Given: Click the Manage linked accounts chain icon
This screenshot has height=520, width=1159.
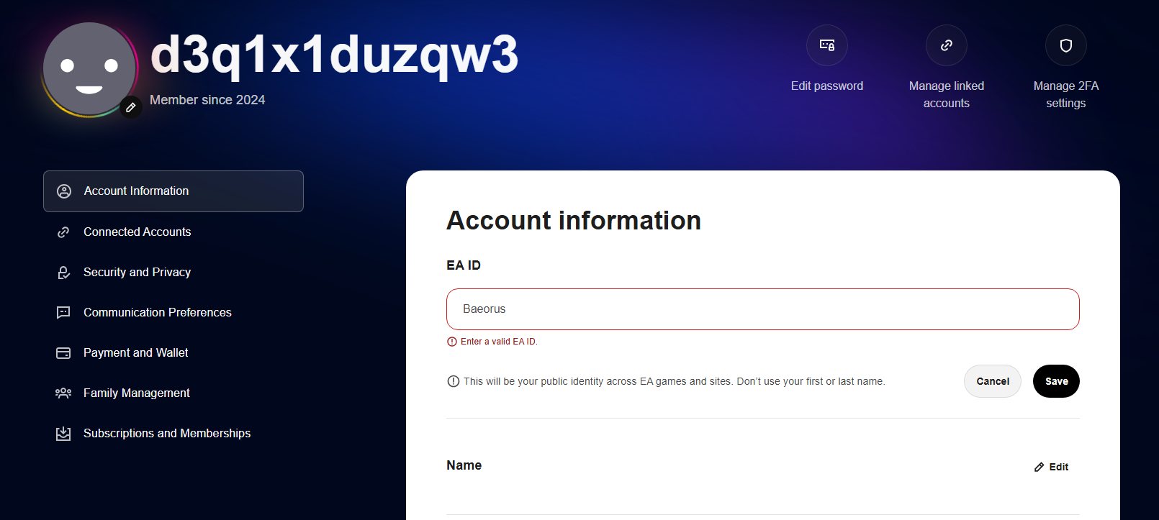Looking at the screenshot, I should [947, 45].
